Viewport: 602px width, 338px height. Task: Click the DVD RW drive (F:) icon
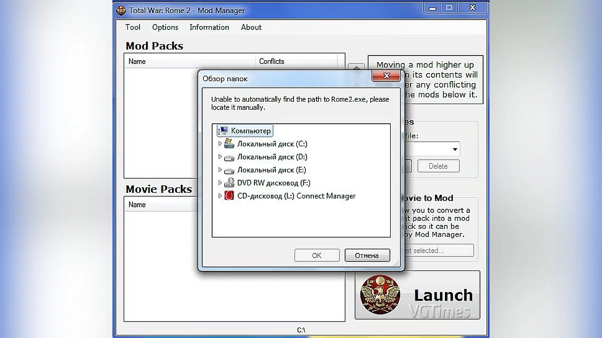pyautogui.click(x=229, y=183)
